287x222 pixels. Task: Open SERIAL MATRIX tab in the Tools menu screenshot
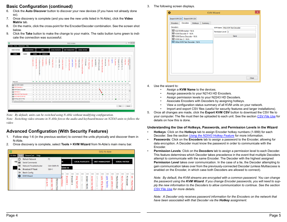122,162
